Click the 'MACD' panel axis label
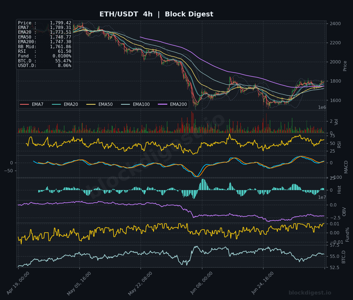 [x=346, y=167]
